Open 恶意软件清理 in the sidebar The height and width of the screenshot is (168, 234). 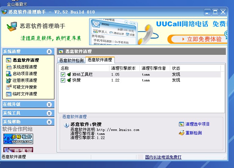[x=26, y=60]
